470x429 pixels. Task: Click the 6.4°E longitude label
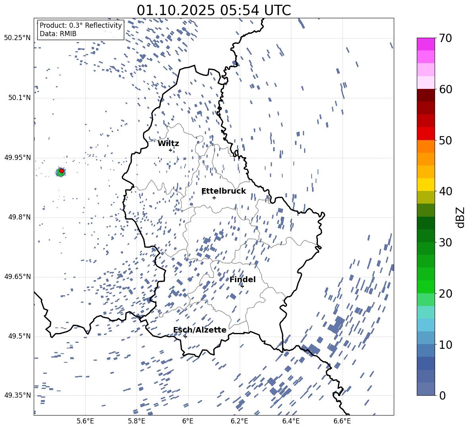pyautogui.click(x=291, y=421)
